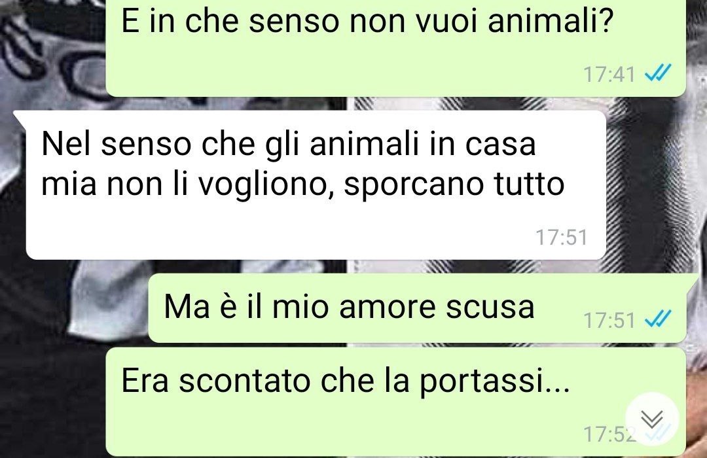Tap the tail of the white received bubble

click(x=20, y=118)
